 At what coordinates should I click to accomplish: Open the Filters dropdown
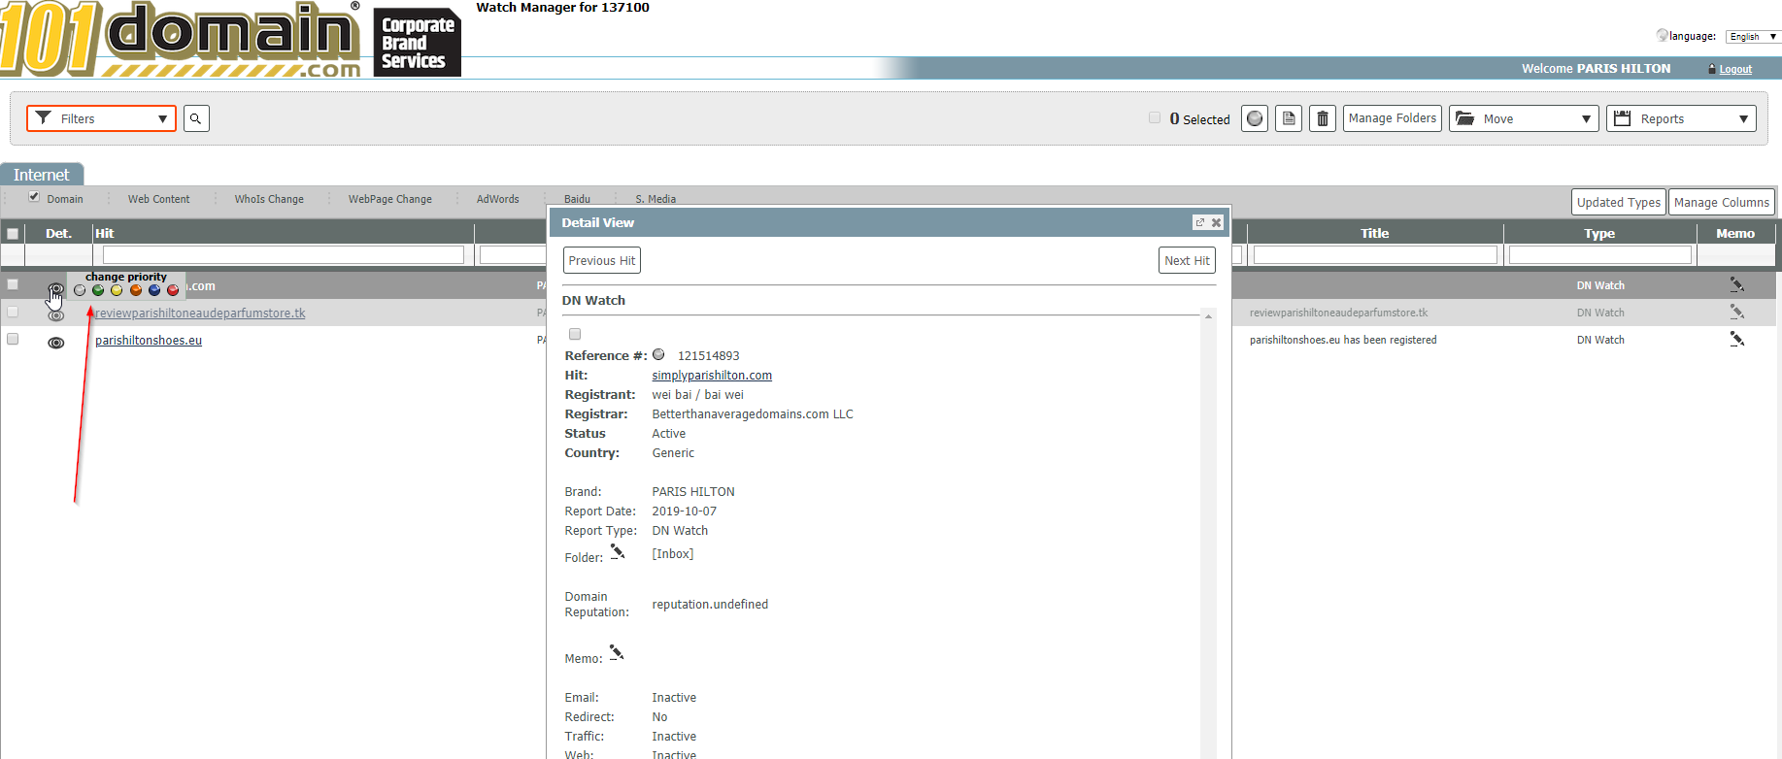pos(101,118)
